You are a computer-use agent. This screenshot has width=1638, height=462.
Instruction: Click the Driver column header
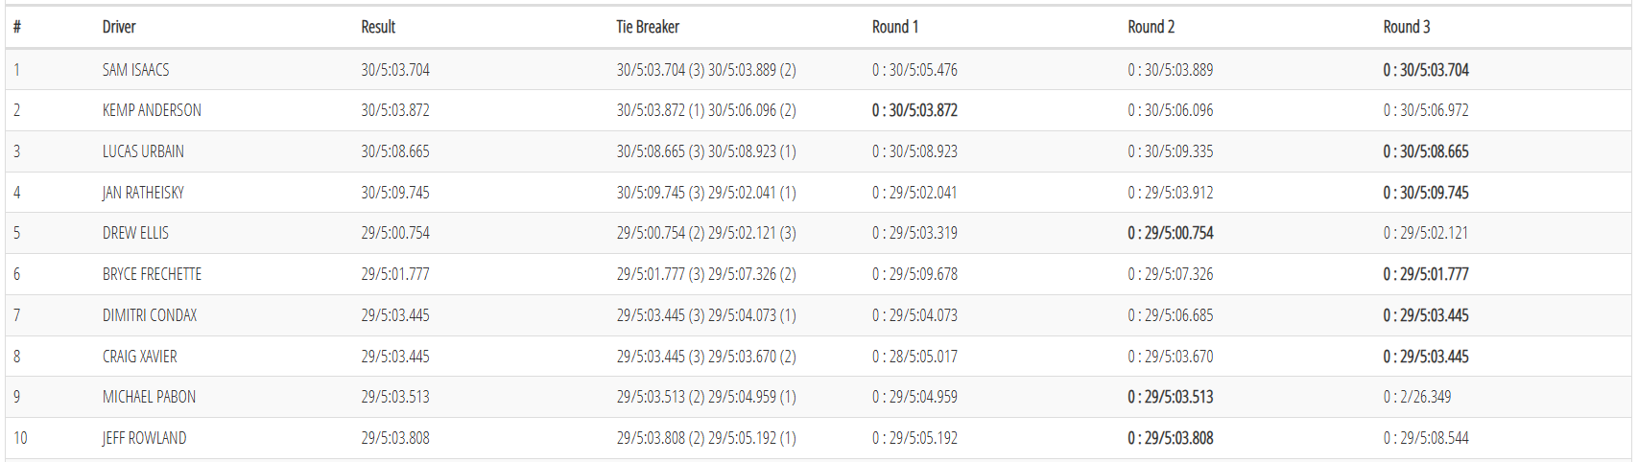tap(119, 27)
